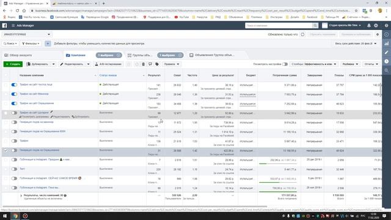Screen dimensions: 391x220
Task: Click the comment feedback icon in the toolbar
Action: click(150, 64)
